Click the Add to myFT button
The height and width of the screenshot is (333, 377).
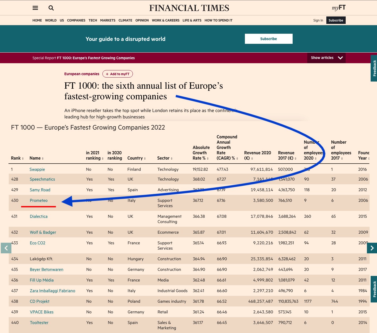(118, 74)
